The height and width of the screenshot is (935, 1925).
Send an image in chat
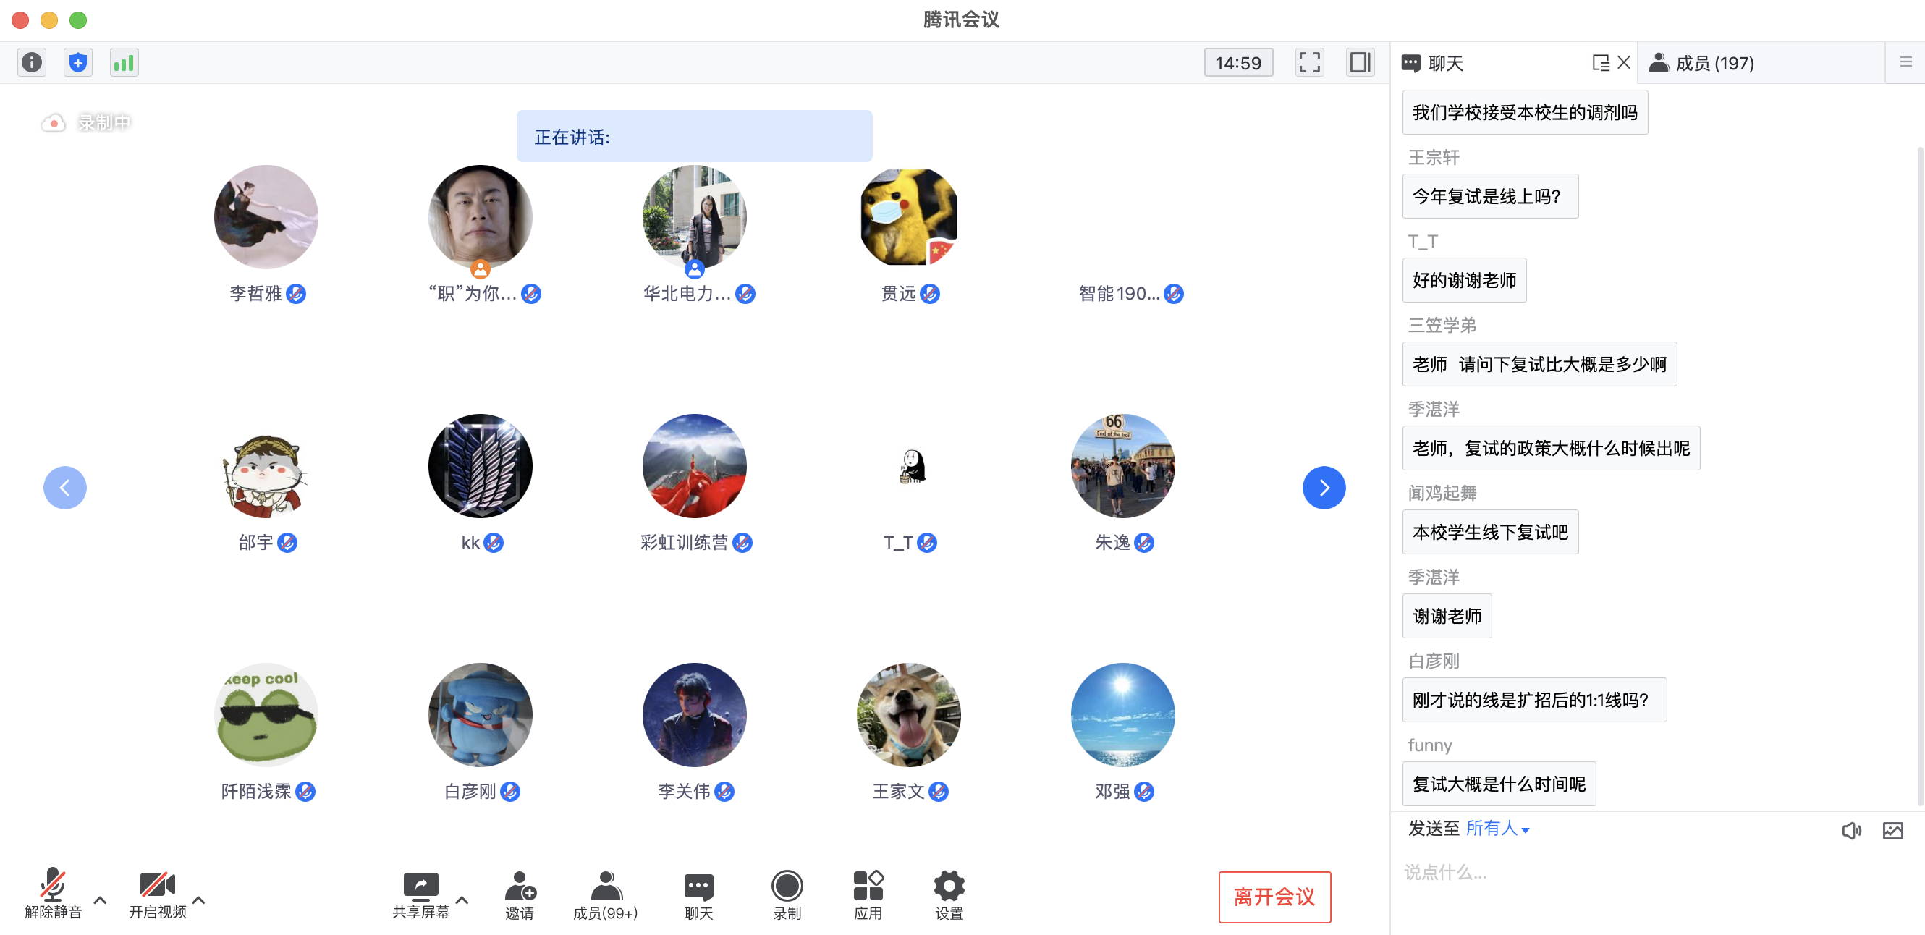1892,829
